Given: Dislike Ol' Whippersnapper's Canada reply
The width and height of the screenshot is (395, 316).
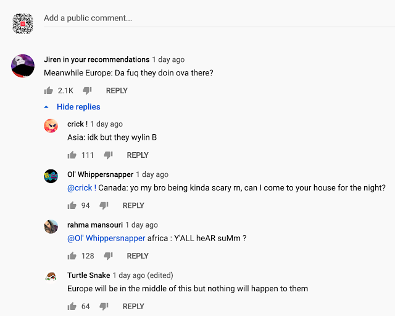Looking at the screenshot, I should pyautogui.click(x=104, y=205).
